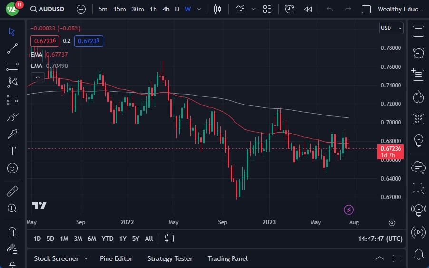Select the text annotation tool
This screenshot has height=268, width=429.
[x=12, y=151]
